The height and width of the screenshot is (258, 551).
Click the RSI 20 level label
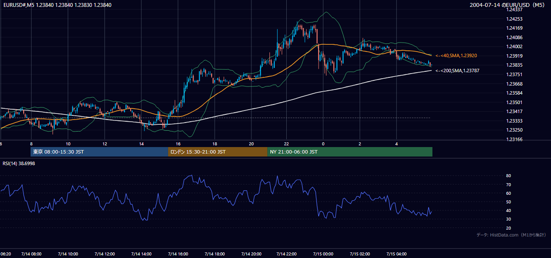[508, 228]
